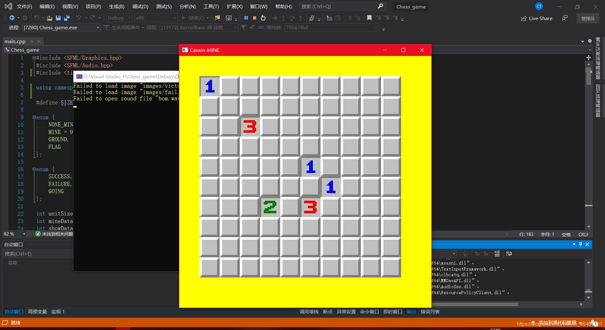The image size is (605, 330).
Task: Click the 未找到相关问题 status indicator
Action: click(54, 234)
